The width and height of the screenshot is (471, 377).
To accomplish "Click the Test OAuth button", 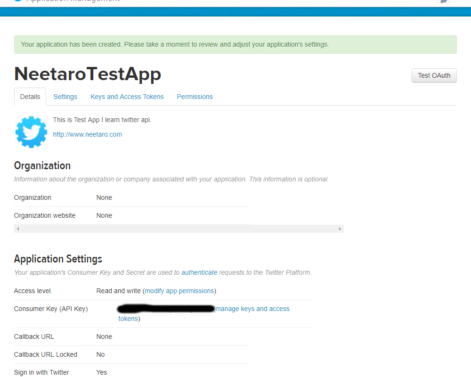I will [x=434, y=75].
